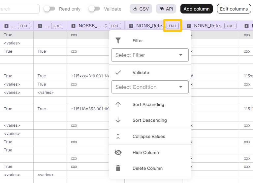Open the Select Filter dropdown
Screen dimensions: 253x183
click(x=150, y=55)
